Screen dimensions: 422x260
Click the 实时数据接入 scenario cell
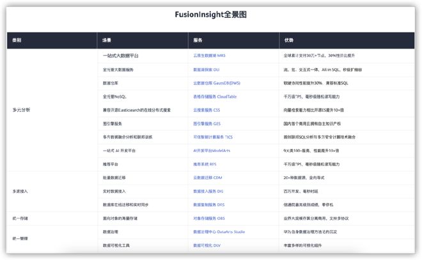pos(114,191)
